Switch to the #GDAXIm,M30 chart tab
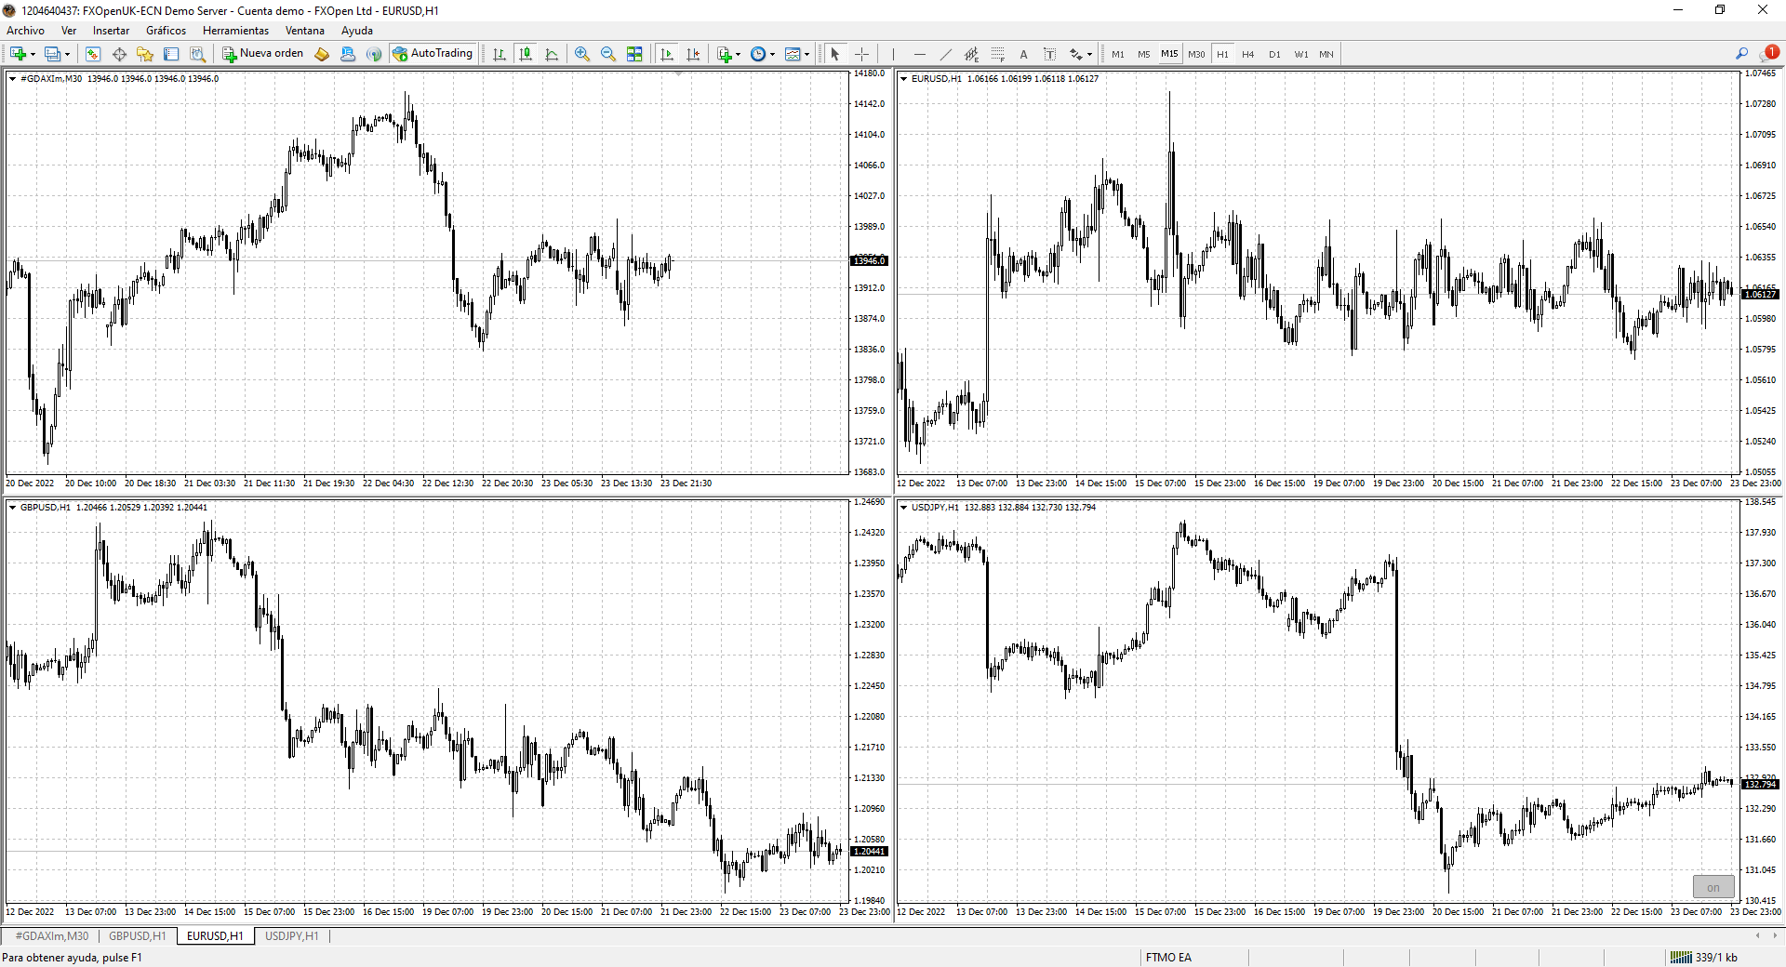1786x967 pixels. (52, 936)
